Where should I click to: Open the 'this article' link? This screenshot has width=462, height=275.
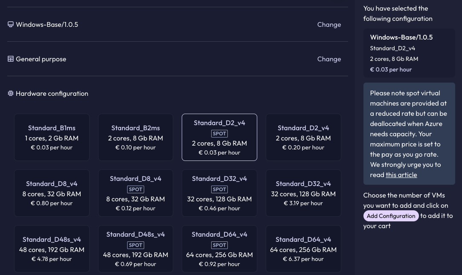[401, 175]
